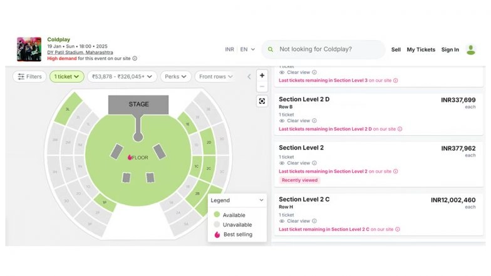Image resolution: width=491 pixels, height=276 pixels.
Task: Open the price range dropdown filter
Action: click(122, 76)
